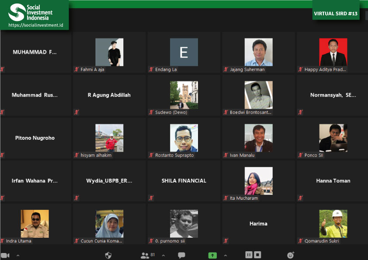Expand video options arrow beside camera
This screenshot has width=368, height=260.
[18, 256]
